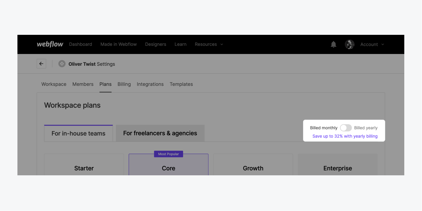Select the Growth plan card
This screenshot has height=211, width=422.
[x=253, y=165]
